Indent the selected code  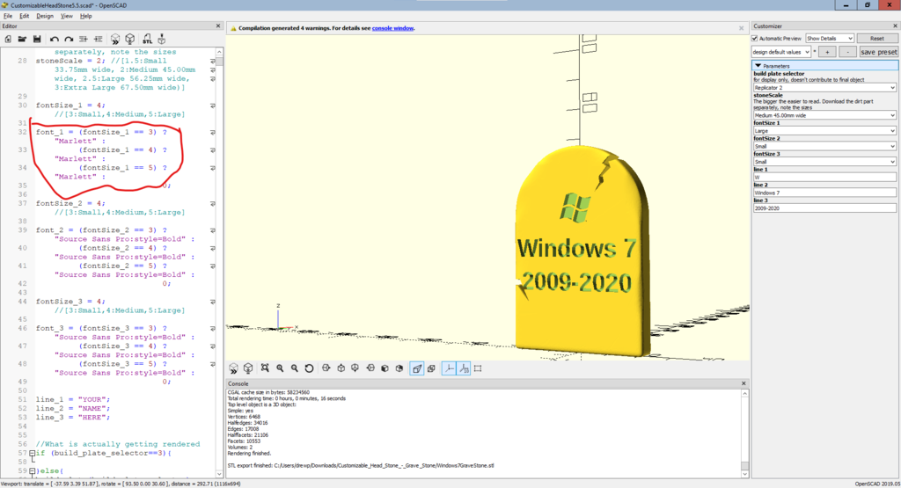[99, 39]
